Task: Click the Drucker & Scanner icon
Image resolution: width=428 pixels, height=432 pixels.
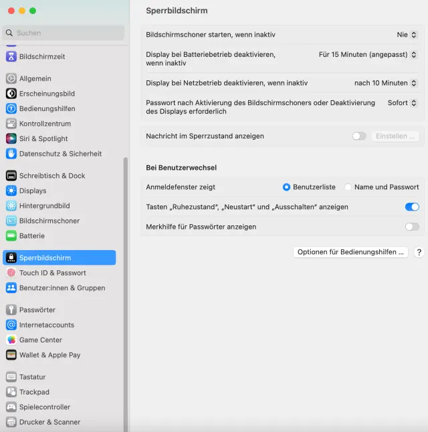Action: click(x=11, y=422)
